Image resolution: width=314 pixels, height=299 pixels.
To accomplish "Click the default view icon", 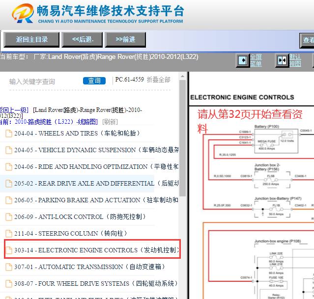I will click(282, 60).
